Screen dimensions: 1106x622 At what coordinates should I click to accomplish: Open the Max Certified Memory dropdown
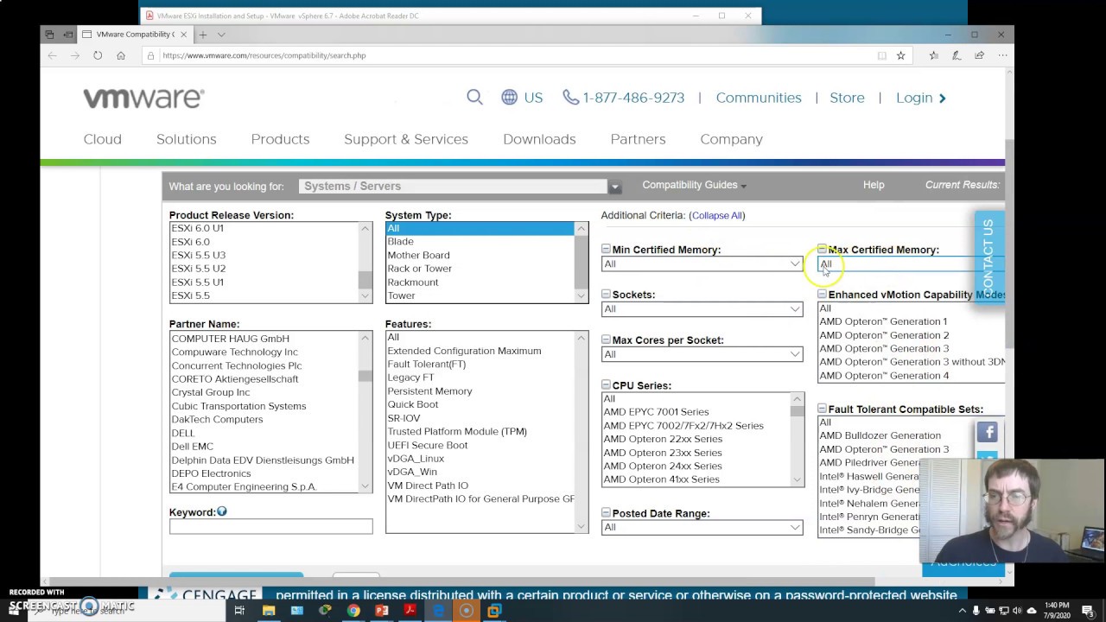[911, 263]
